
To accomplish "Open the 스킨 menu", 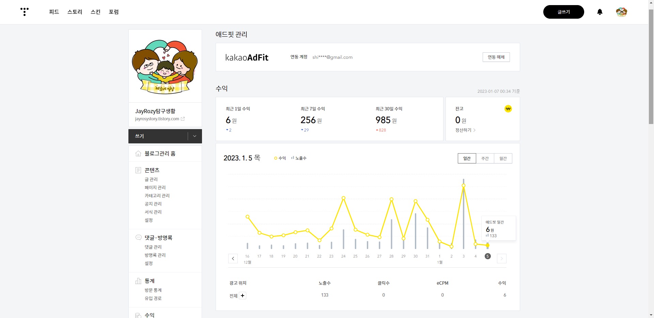I will point(96,12).
